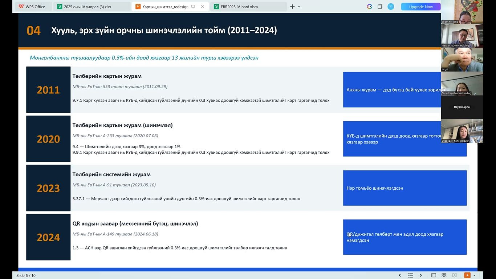Click the Upgrade Now button
Viewport: 496px width, 279px height.
pos(420,7)
